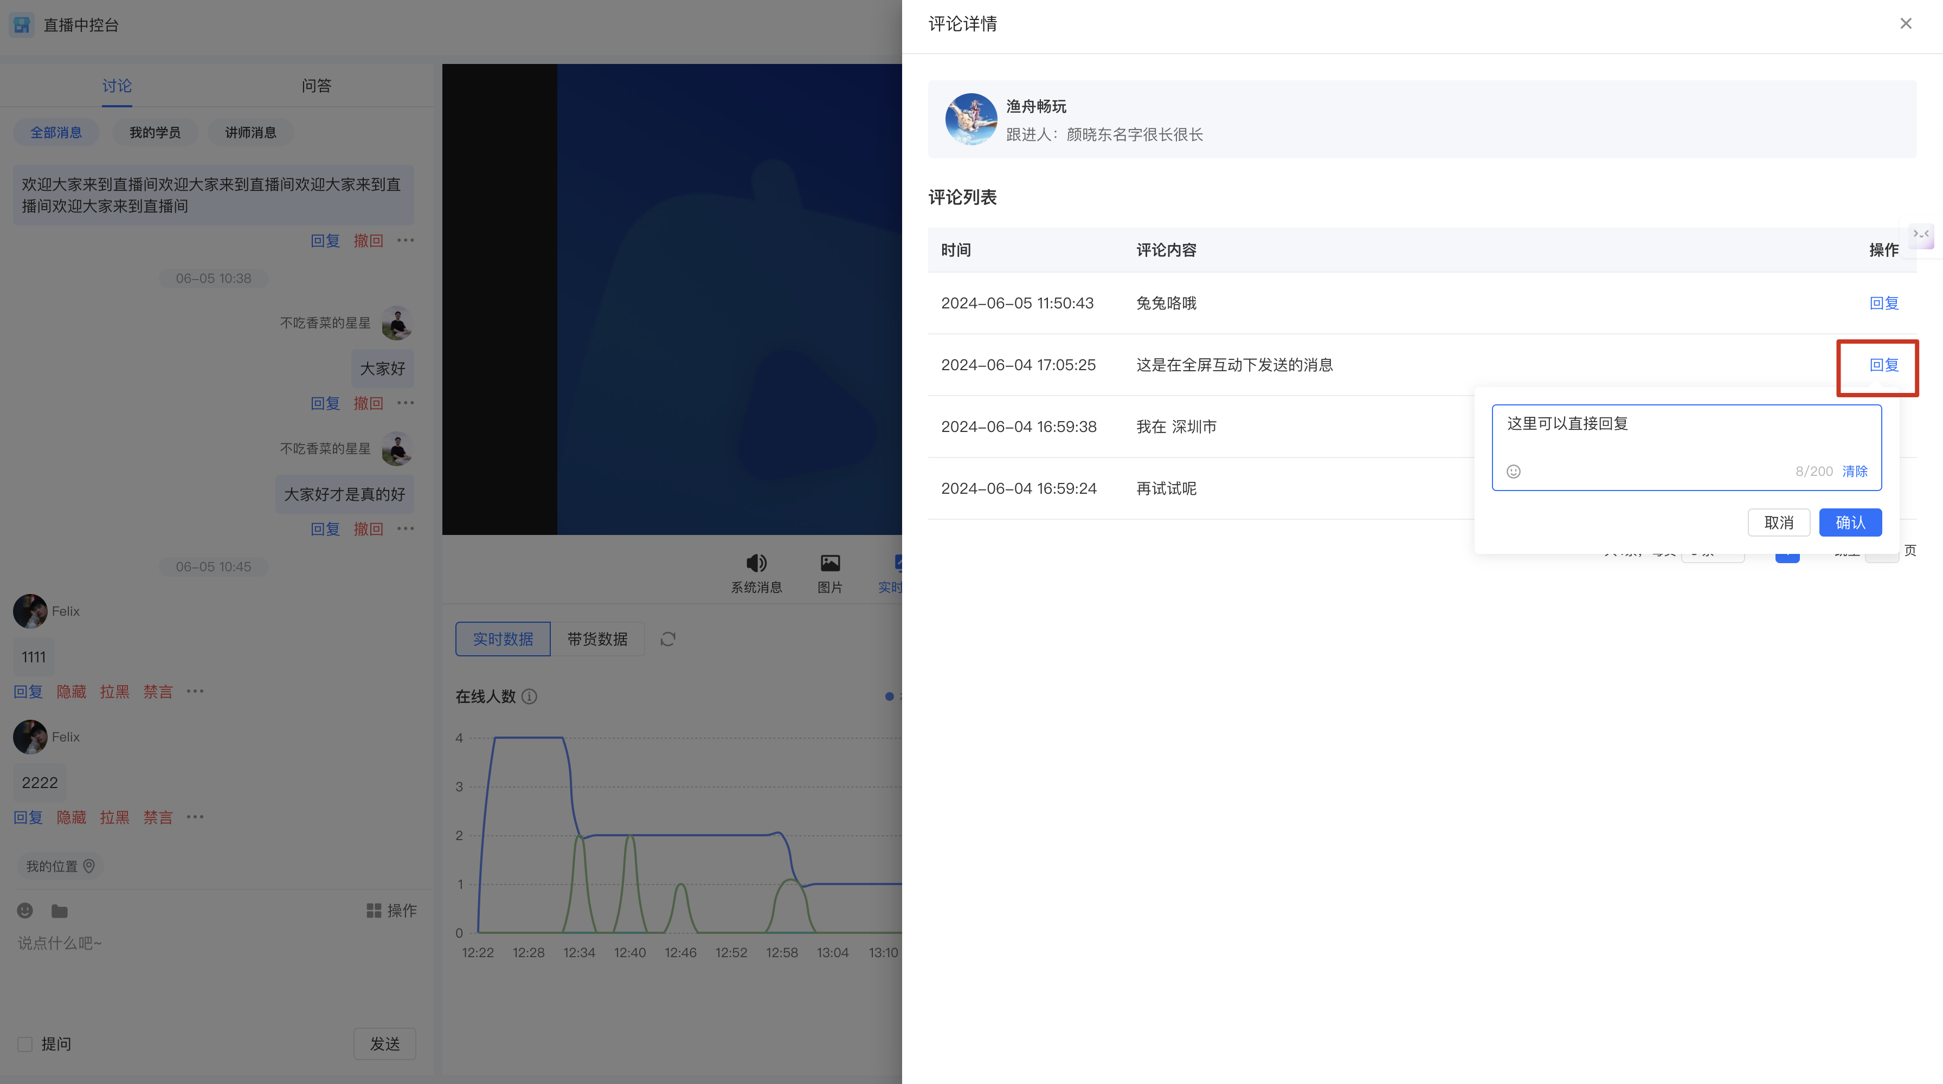The height and width of the screenshot is (1084, 1943).
Task: Click the 2024-06-05 11:50:43 timestamp cell
Action: coord(1016,303)
